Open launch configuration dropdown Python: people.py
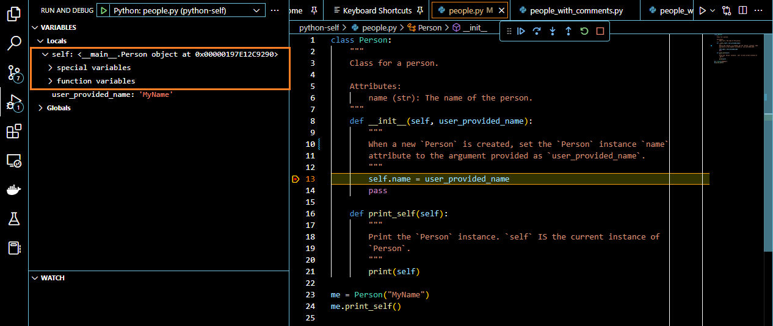 point(187,10)
